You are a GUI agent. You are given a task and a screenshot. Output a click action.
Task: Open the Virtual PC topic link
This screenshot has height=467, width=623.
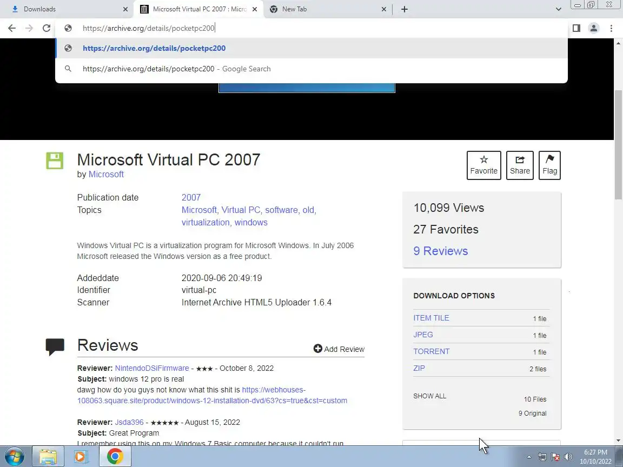pyautogui.click(x=241, y=210)
